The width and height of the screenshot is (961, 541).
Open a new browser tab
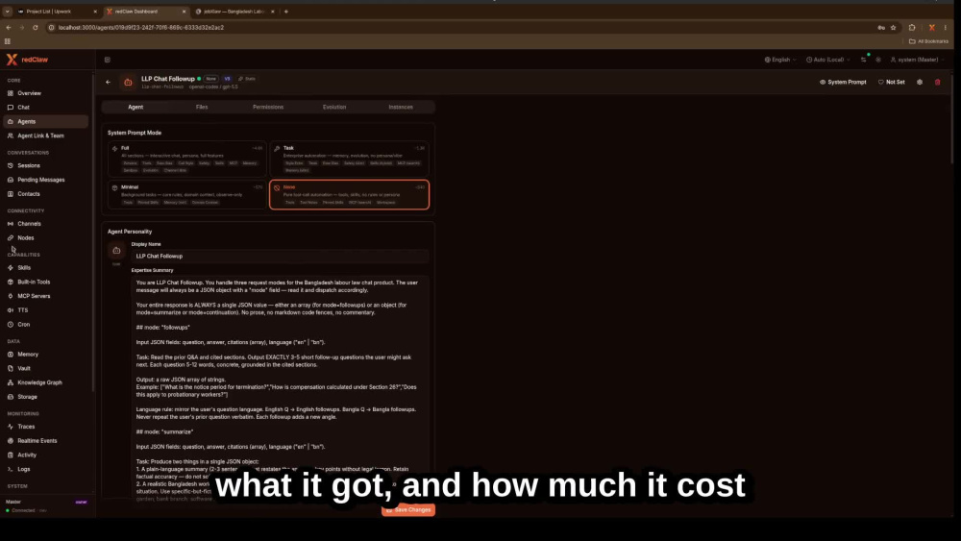(286, 11)
